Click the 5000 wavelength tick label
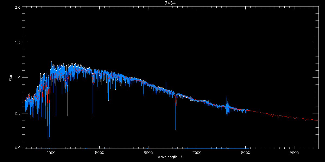The width and height of the screenshot is (325, 162). coord(99,153)
